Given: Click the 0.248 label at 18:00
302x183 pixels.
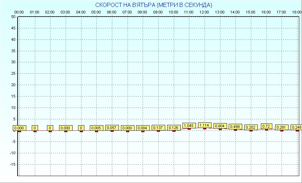Looking at the screenshot, I should [x=296, y=127].
